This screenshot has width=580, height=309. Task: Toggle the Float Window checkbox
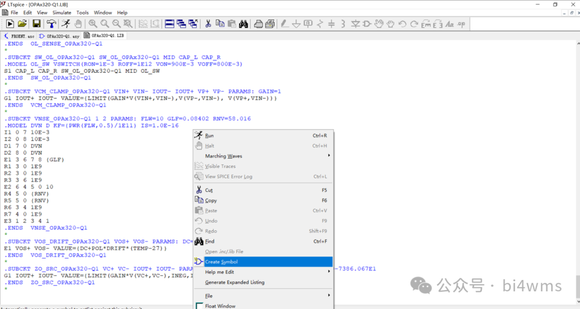[x=199, y=306]
